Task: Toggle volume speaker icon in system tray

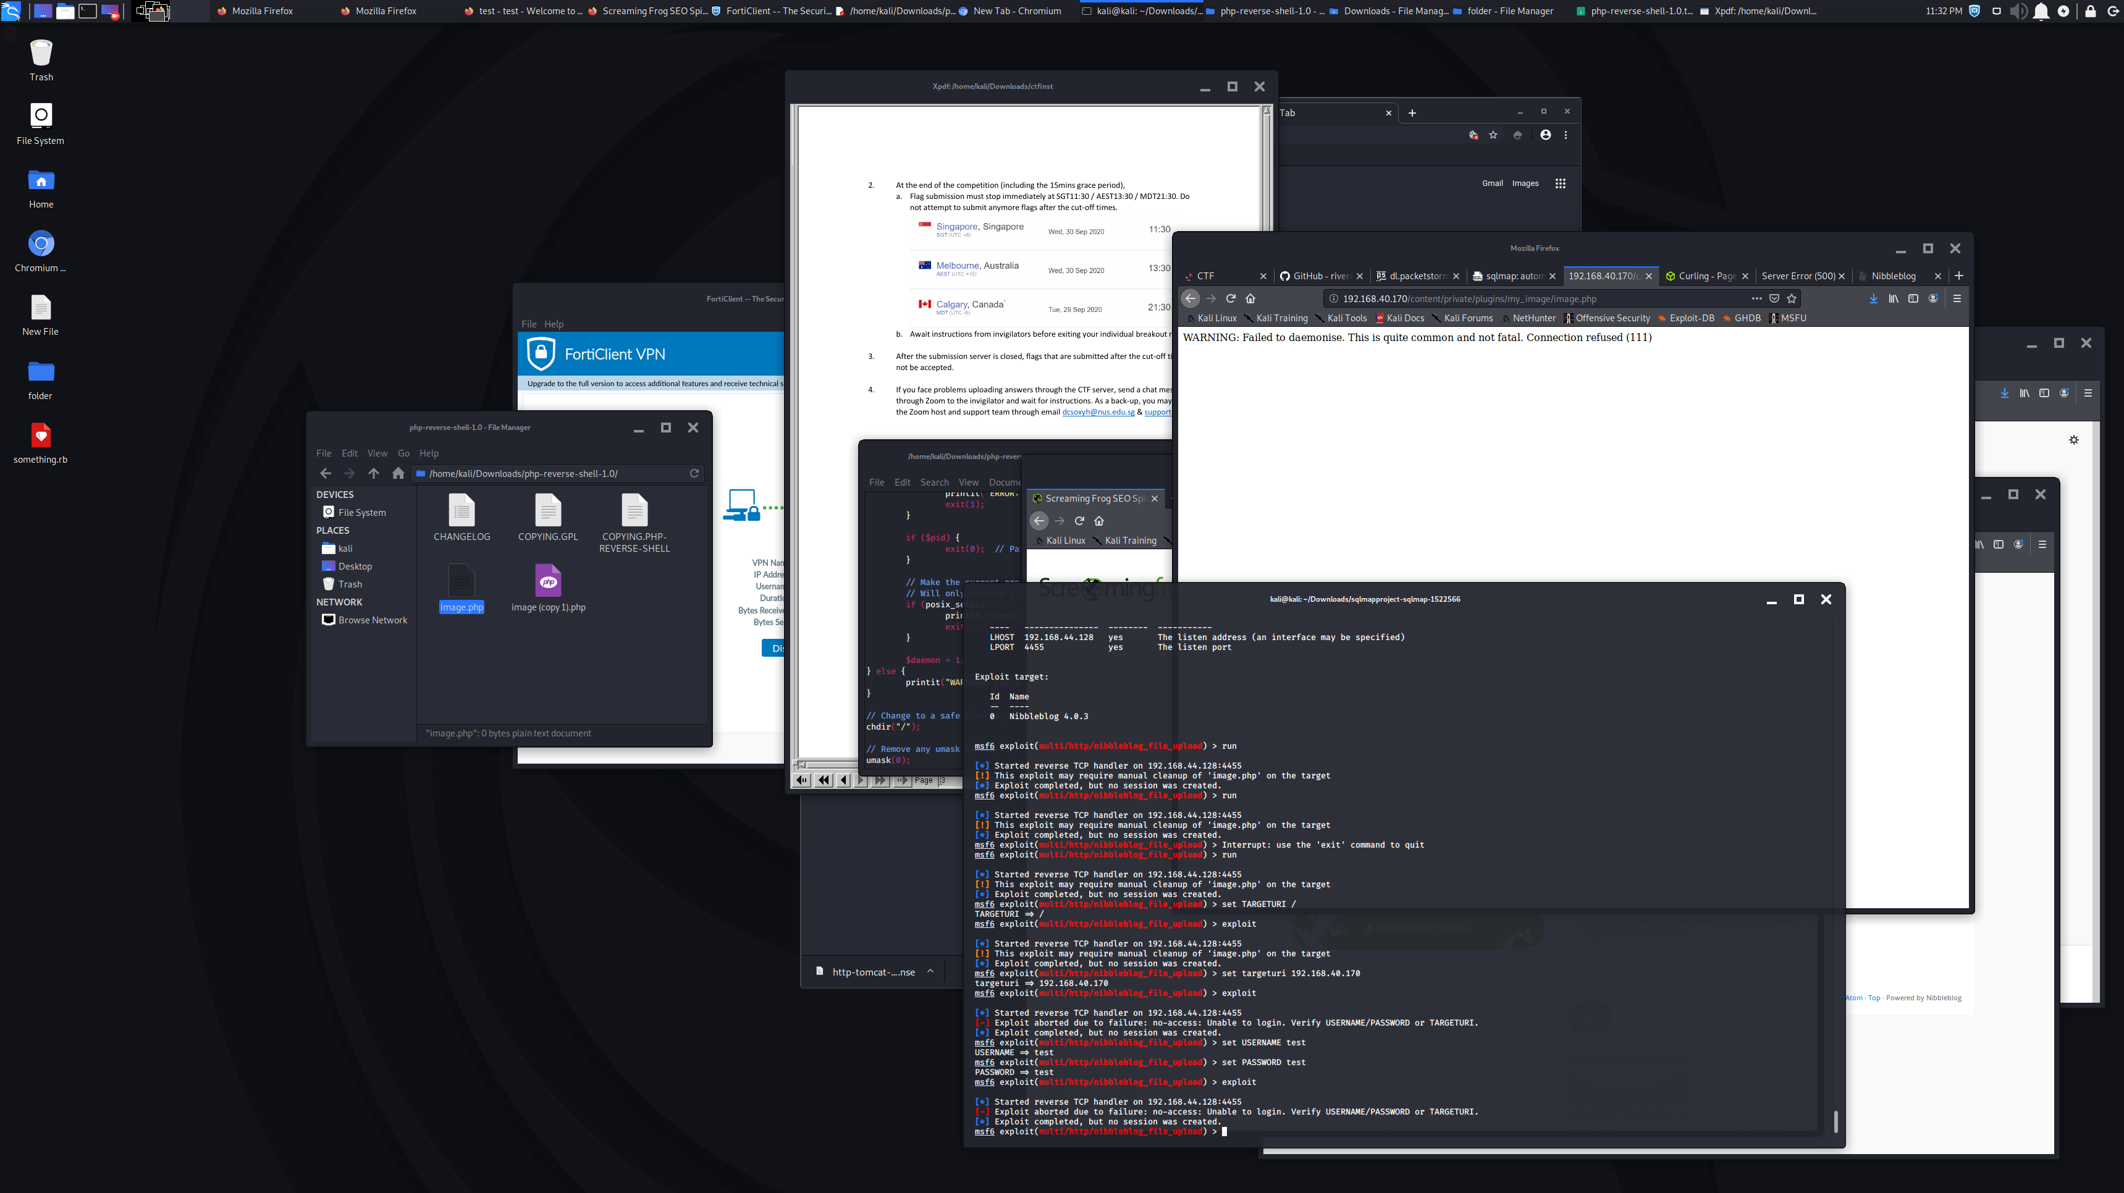Action: [x=2018, y=12]
